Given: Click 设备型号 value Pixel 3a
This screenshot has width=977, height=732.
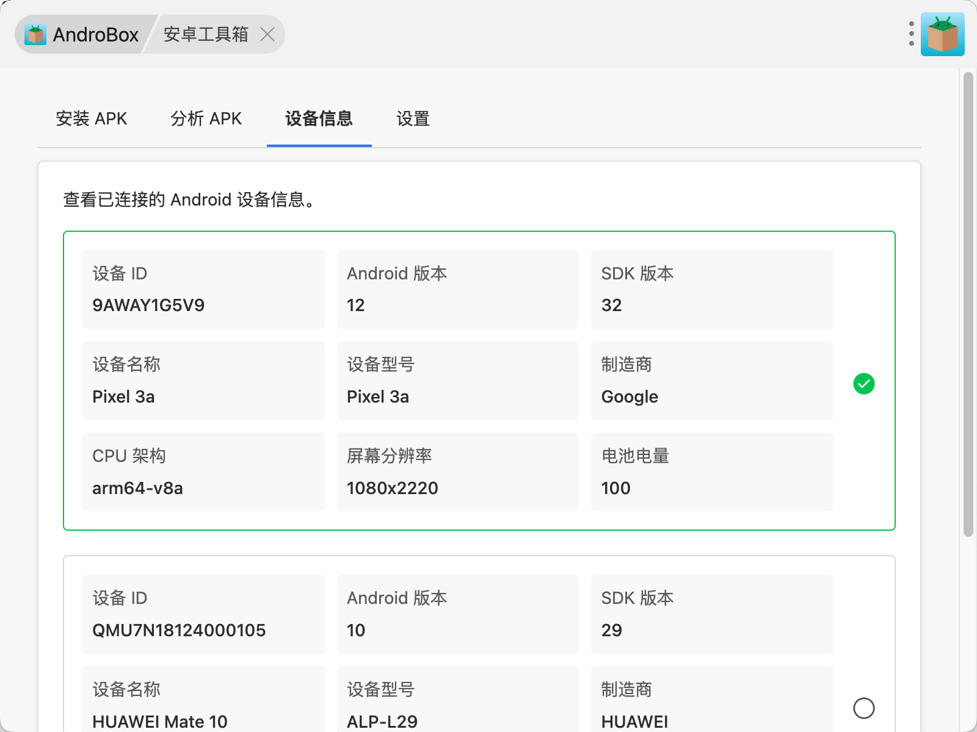Looking at the screenshot, I should point(378,396).
